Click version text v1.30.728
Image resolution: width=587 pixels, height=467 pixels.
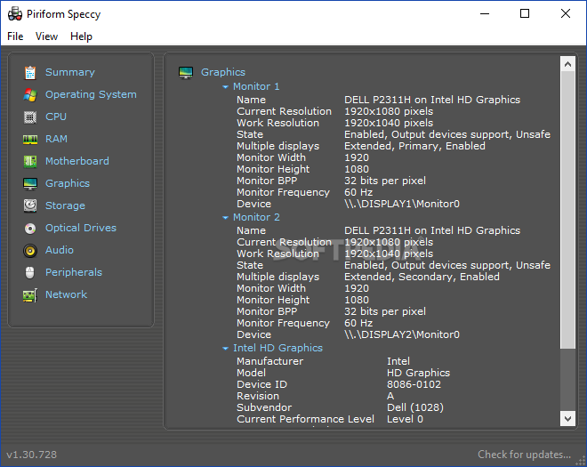pyautogui.click(x=32, y=455)
